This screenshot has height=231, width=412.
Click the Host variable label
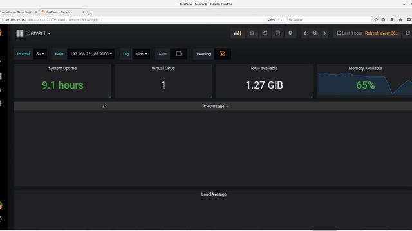click(x=59, y=54)
